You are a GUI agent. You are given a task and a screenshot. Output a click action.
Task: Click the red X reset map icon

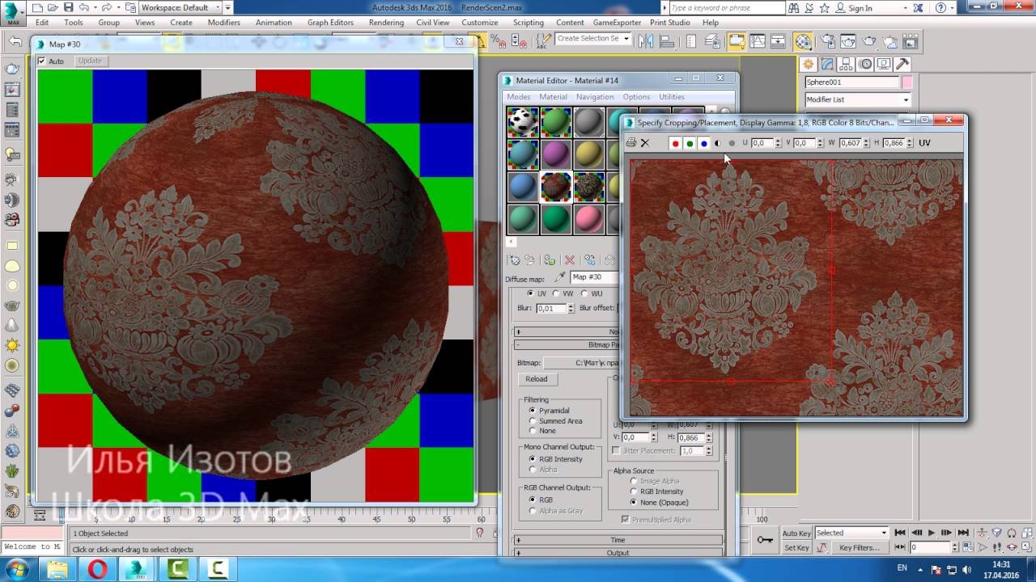(570, 260)
